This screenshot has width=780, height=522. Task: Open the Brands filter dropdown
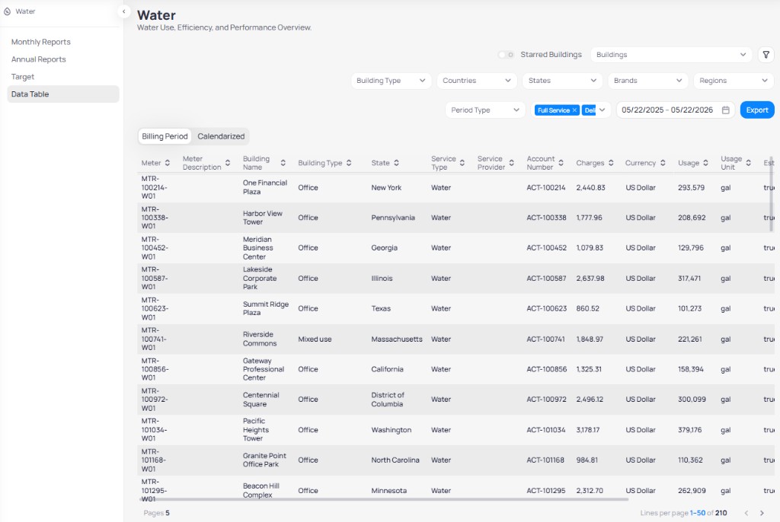pos(647,81)
